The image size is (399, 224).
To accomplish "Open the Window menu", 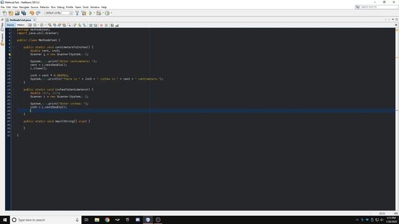I will point(95,7).
